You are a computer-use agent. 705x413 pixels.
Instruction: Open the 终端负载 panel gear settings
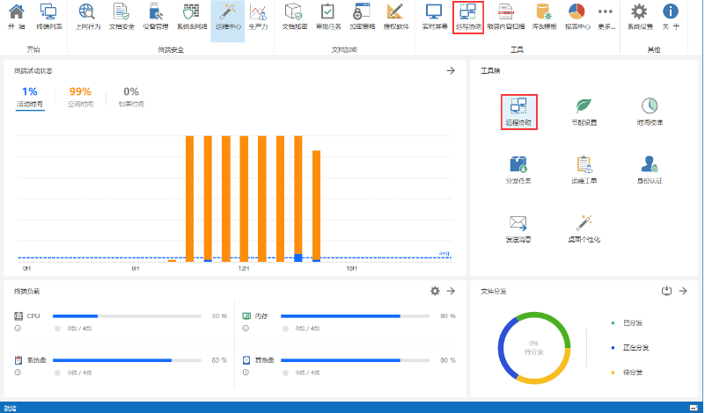click(x=435, y=291)
